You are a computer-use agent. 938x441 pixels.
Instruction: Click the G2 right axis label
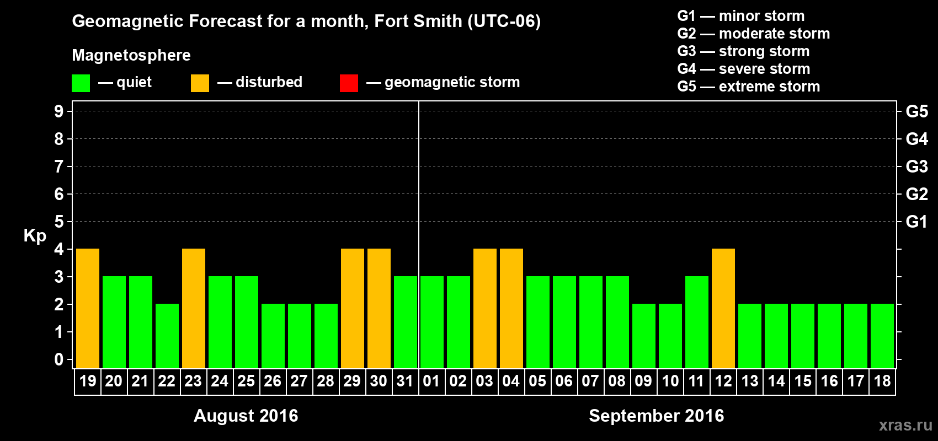point(917,194)
